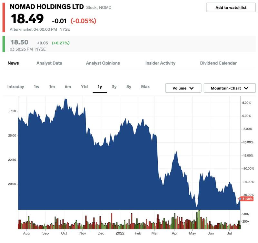The image size is (258, 243).
Task: Click the May label on time axis
Action: tap(192, 233)
